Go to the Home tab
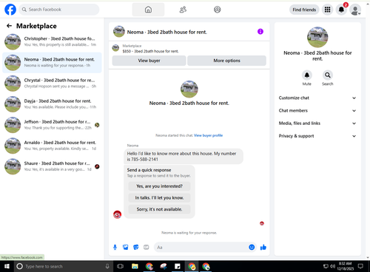The height and width of the screenshot is (272, 370). (x=148, y=10)
